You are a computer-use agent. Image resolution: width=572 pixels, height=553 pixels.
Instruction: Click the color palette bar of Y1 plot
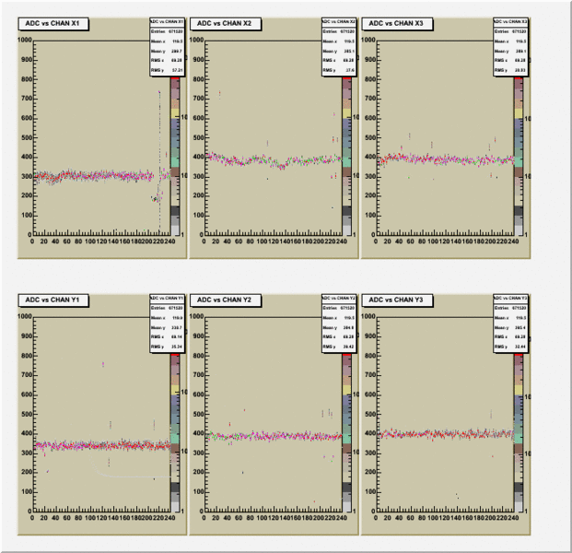tap(175, 432)
